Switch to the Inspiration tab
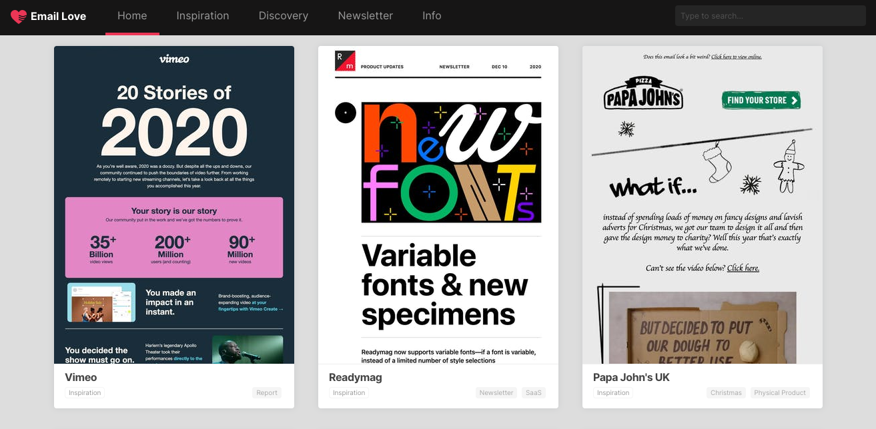Viewport: 876px width, 429px height. pos(203,16)
